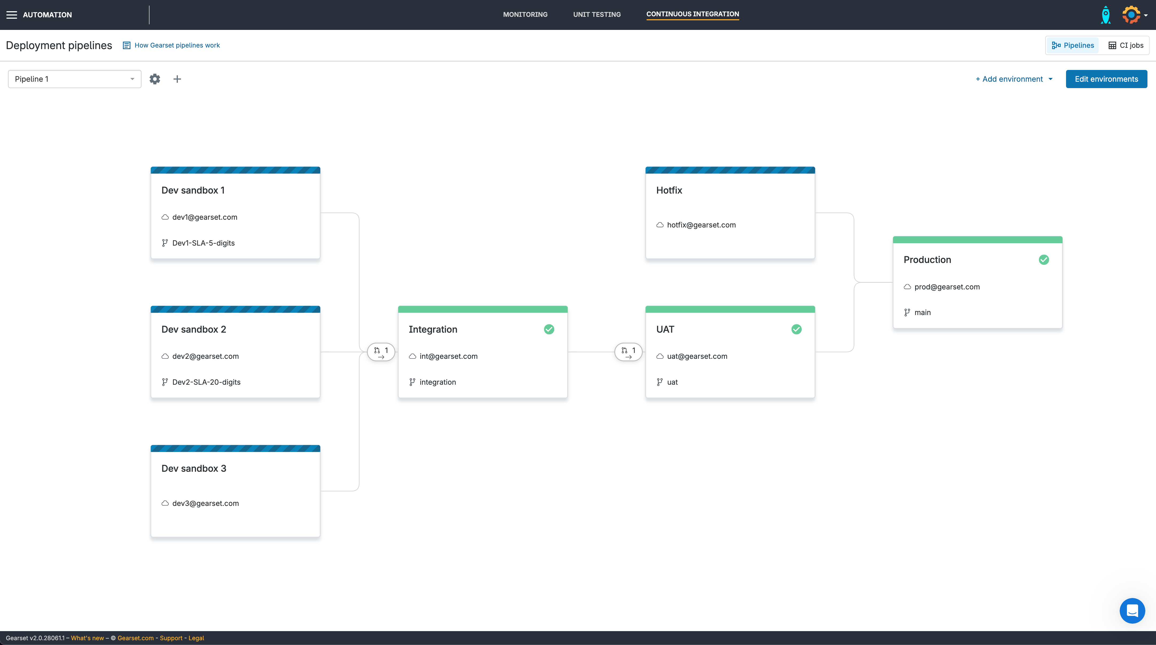This screenshot has height=645, width=1156.
Task: Click the Integration green check status icon
Action: (x=549, y=329)
